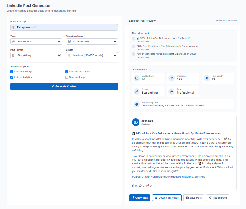The width and height of the screenshot is (246, 209).
Task: Toggle the Include Analytics checkbox
Action: (12, 77)
